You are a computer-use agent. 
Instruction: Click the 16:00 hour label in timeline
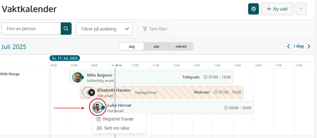(x=258, y=65)
